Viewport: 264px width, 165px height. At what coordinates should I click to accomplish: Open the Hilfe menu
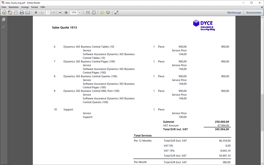pyautogui.click(x=43, y=7)
